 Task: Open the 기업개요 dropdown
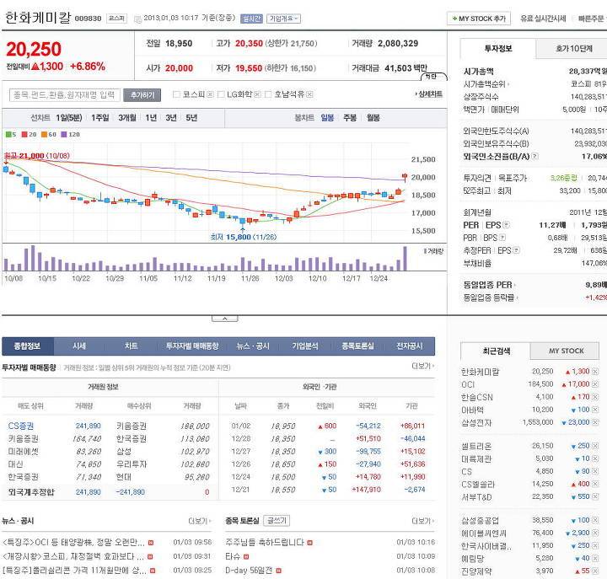coord(283,19)
